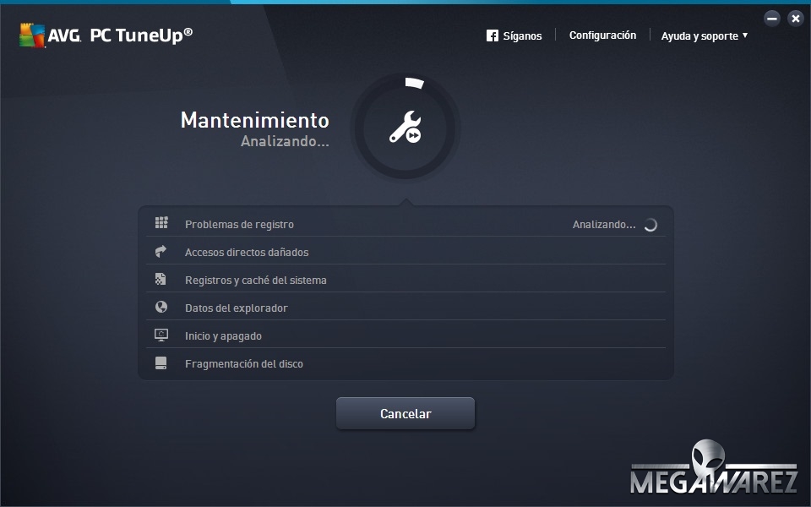Open the Ayuda y soporte dropdown

[699, 36]
